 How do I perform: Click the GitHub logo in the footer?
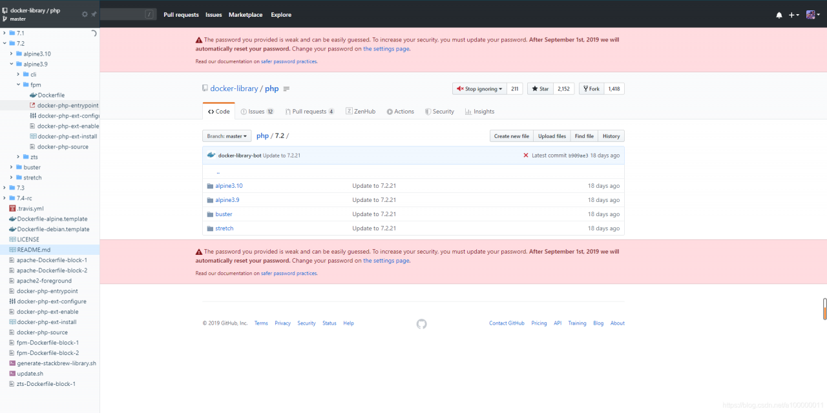tap(422, 324)
